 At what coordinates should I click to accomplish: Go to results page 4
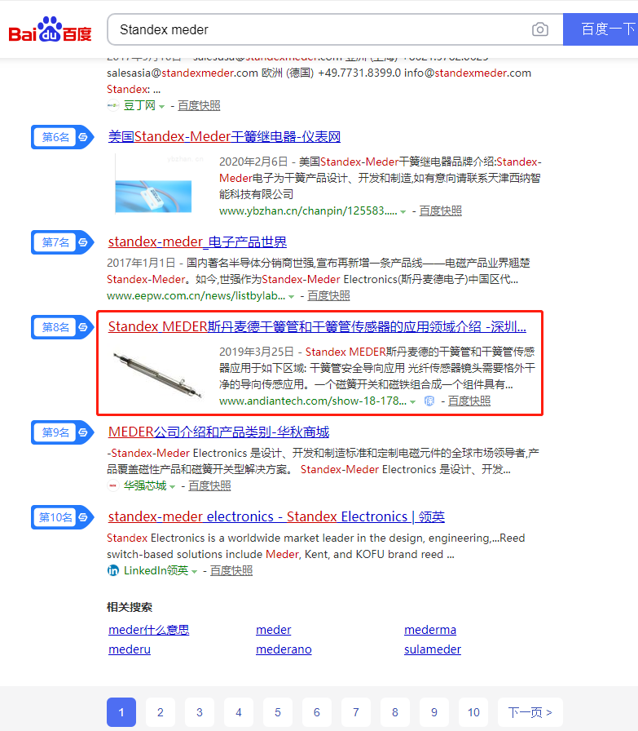click(239, 712)
